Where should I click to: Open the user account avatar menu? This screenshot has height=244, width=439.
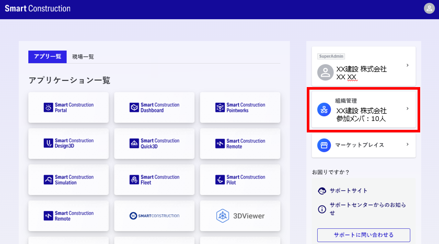click(429, 8)
